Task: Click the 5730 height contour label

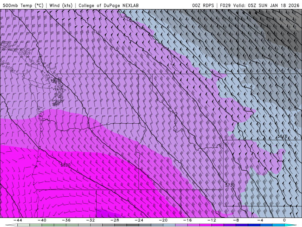Action: point(230,185)
